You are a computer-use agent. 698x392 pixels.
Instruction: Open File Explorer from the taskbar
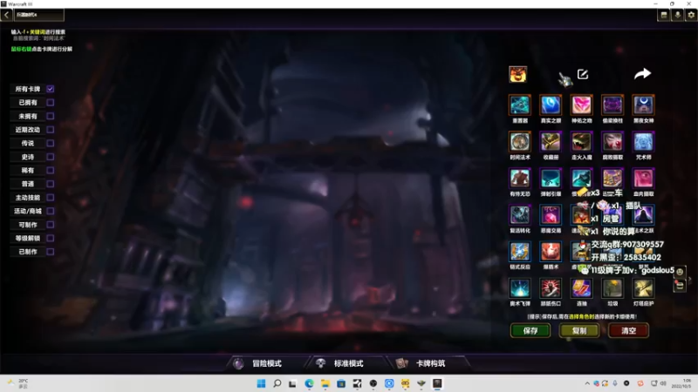pos(325,383)
